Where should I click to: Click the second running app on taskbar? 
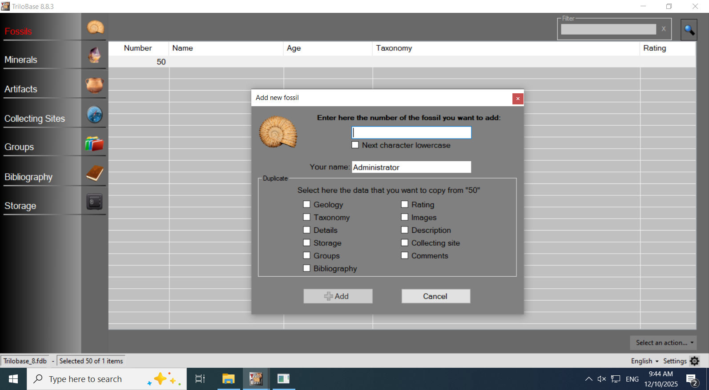[x=283, y=379]
